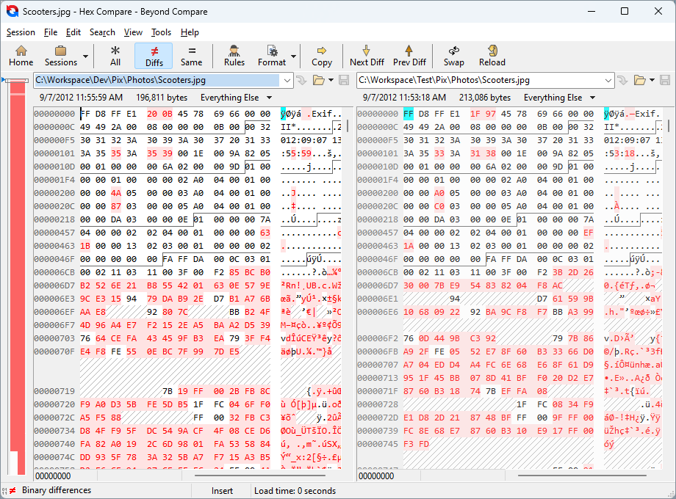Jump to Prev Diff

click(x=409, y=55)
